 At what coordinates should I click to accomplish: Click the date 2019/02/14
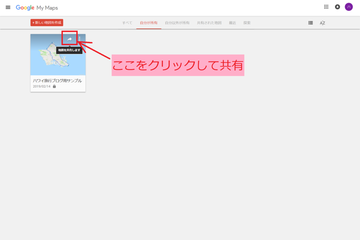(x=41, y=86)
